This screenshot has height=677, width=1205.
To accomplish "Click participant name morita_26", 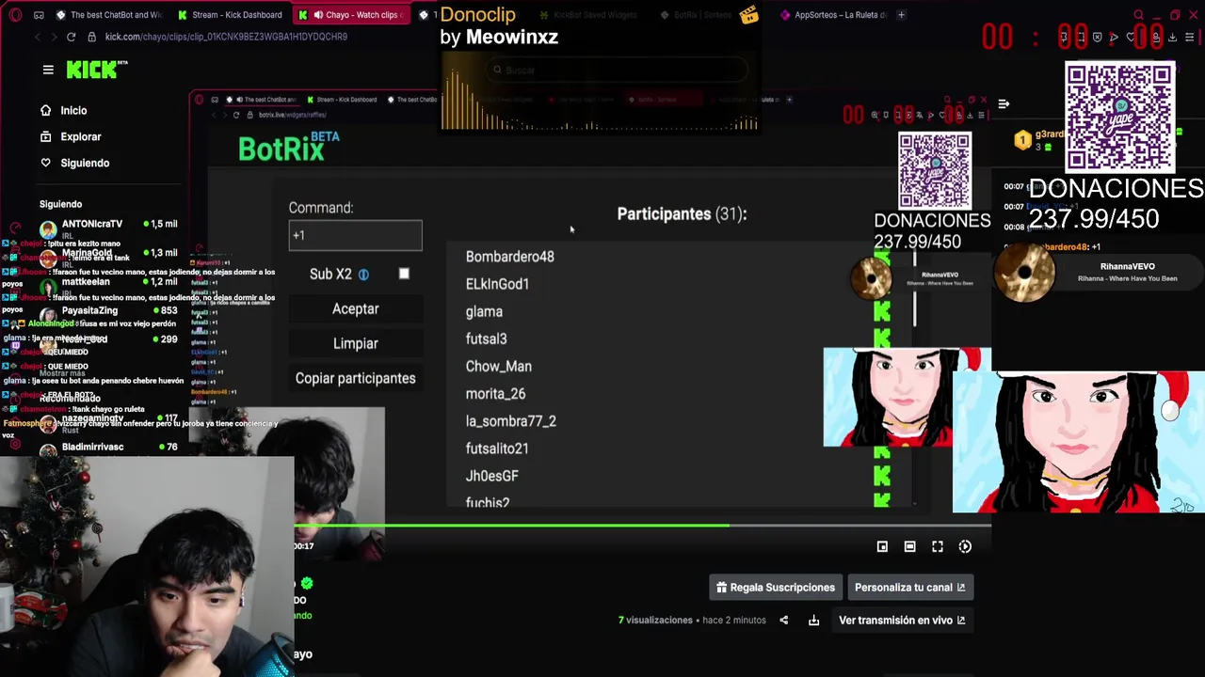I will (x=495, y=394).
